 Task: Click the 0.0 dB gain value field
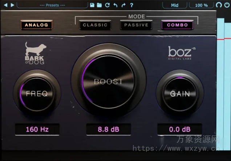pos(180,130)
